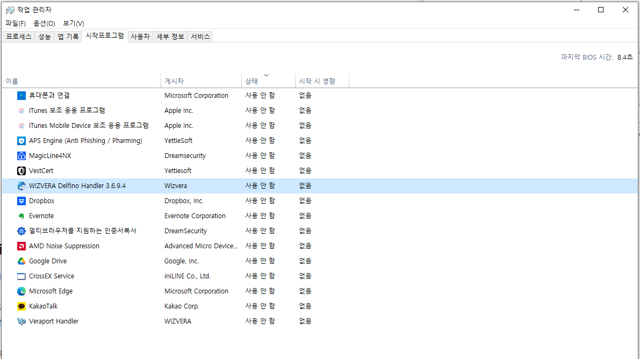Viewport: 640px width, 359px height.
Task: Maximize the 작업 관리자 window
Action: [x=601, y=10]
